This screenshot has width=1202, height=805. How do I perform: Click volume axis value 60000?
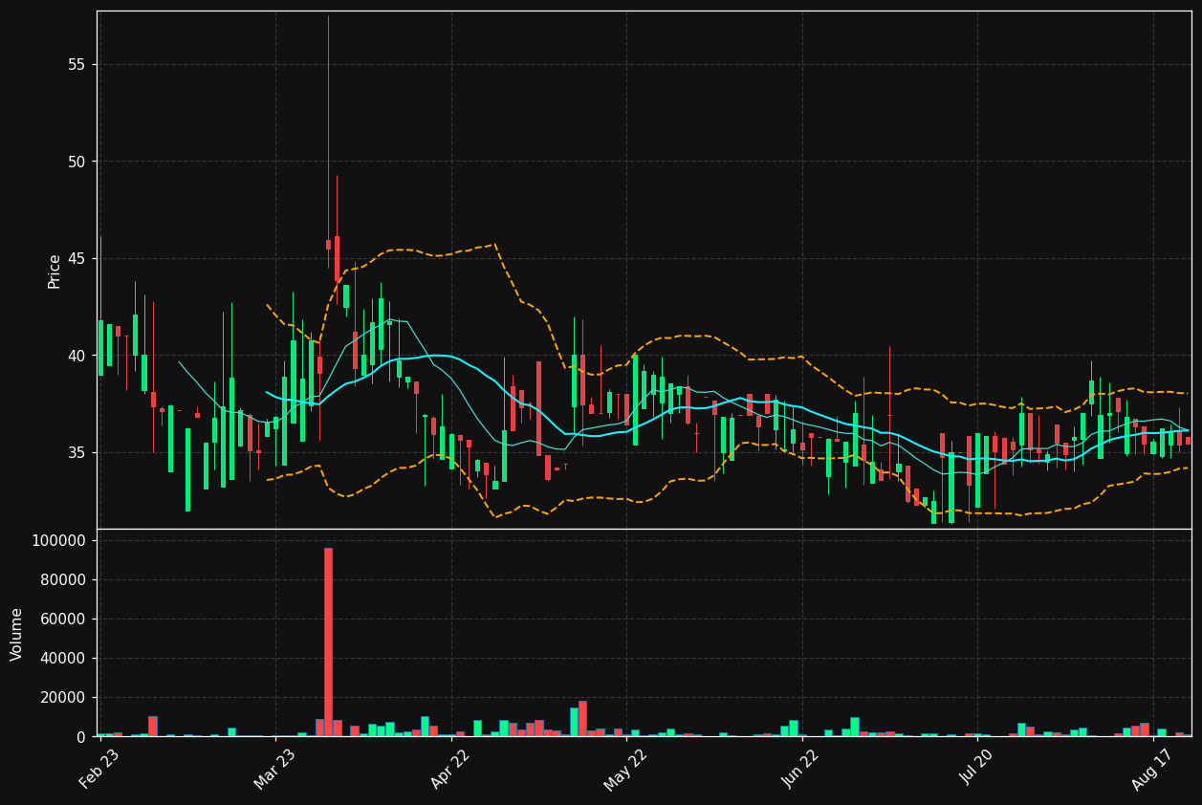click(63, 619)
